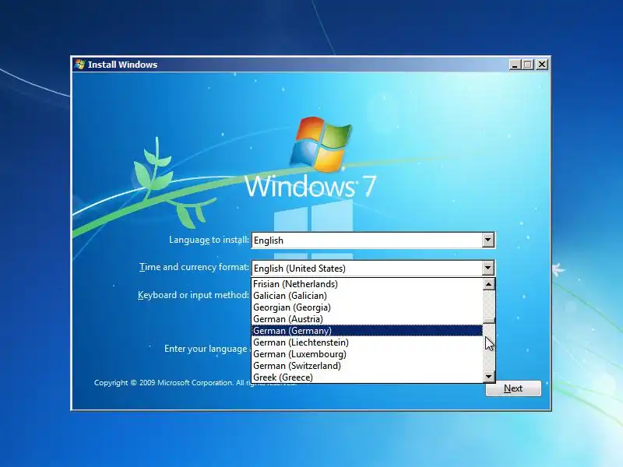623x467 pixels.
Task: Open the Language to install dropdown
Action: pyautogui.click(x=488, y=241)
